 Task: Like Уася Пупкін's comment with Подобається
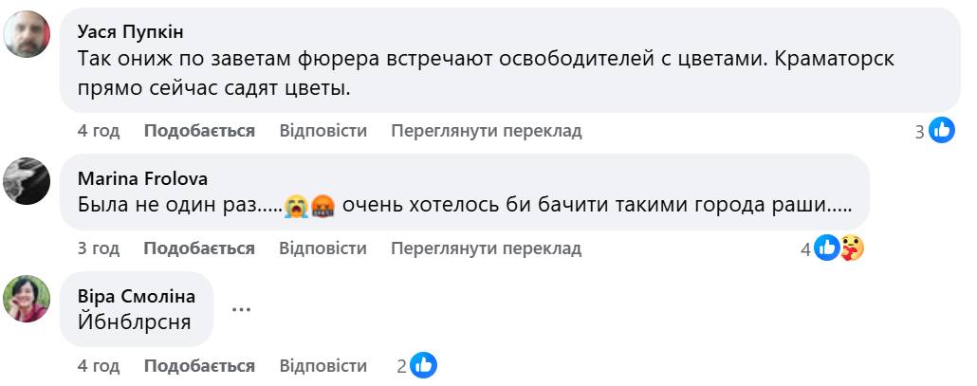pos(199,131)
